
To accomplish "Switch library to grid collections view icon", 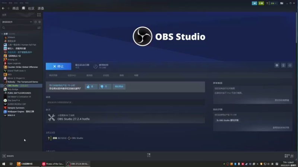I will [x=39, y=15].
